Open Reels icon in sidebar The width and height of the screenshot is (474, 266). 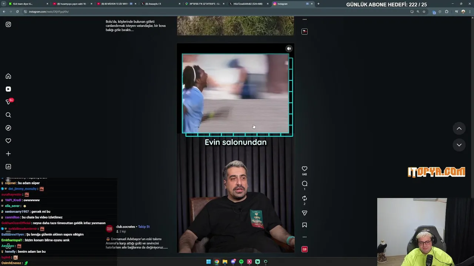tap(8, 89)
